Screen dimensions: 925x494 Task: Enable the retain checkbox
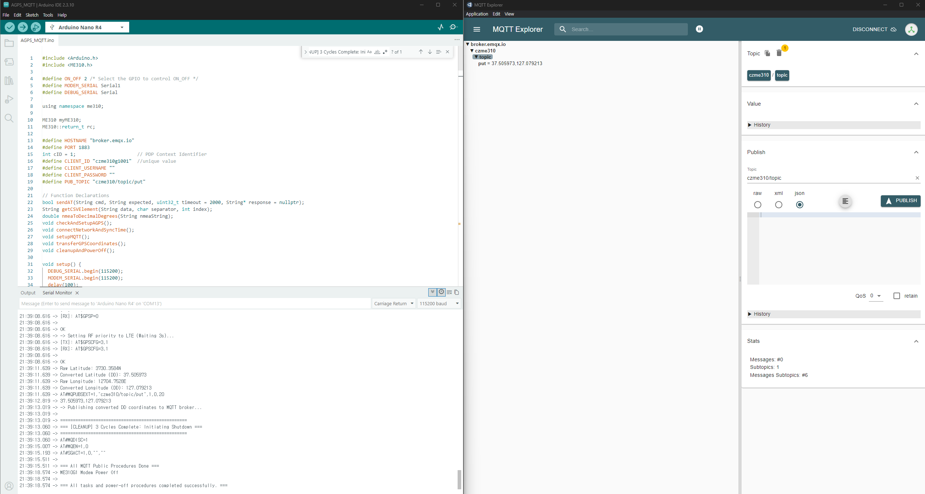896,296
